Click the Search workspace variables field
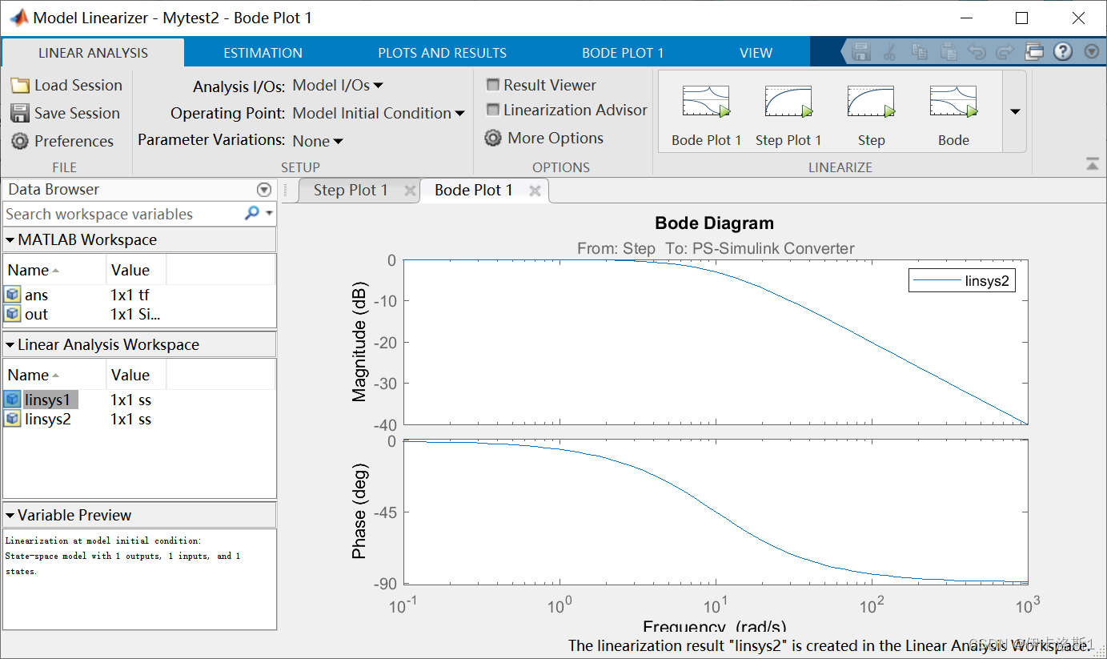 (123, 214)
